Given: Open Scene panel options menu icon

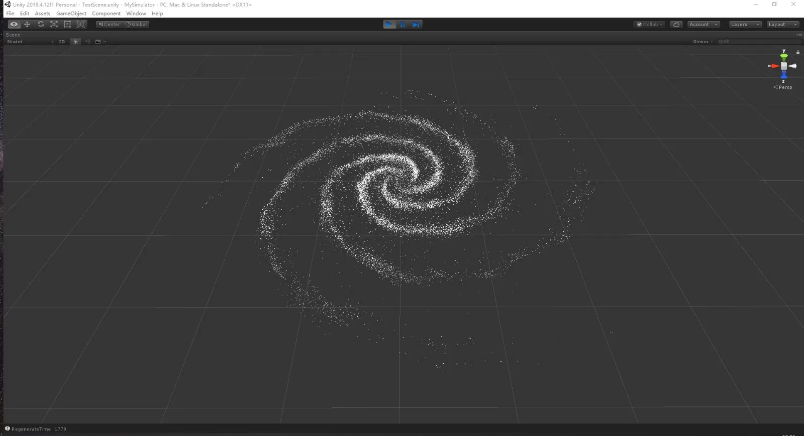Looking at the screenshot, I should click(x=799, y=35).
